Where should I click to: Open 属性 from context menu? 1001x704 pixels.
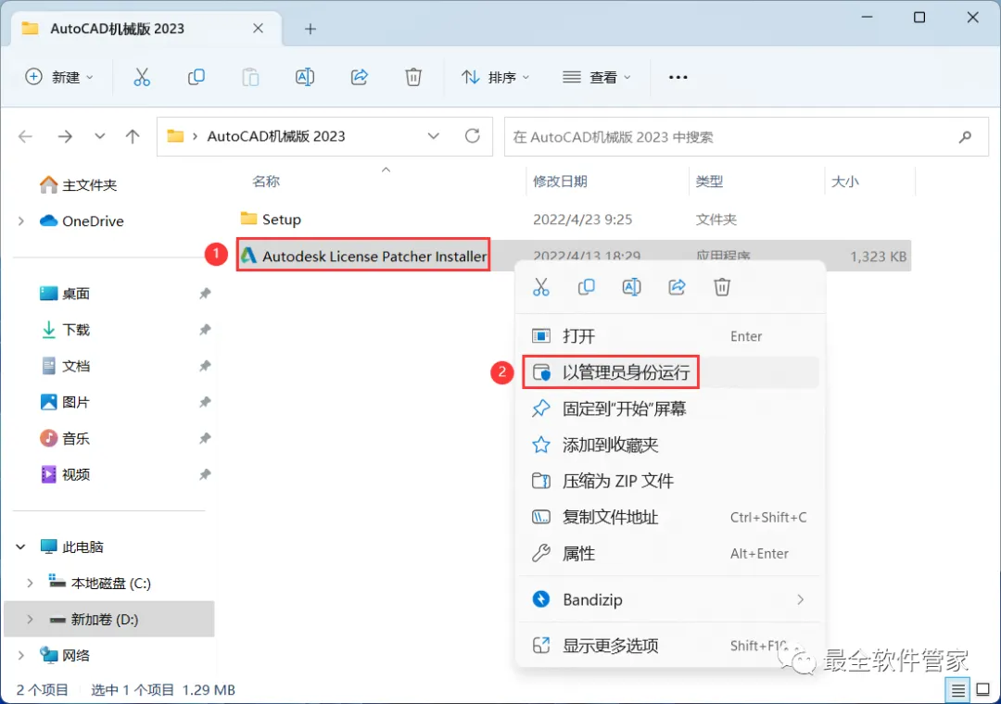pos(670,553)
